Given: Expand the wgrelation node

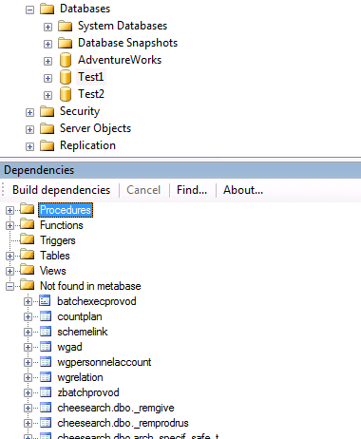Looking at the screenshot, I should (x=28, y=377).
